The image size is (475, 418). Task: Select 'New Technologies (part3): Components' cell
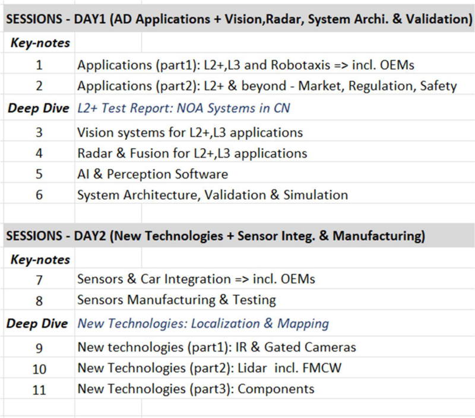tap(196, 389)
